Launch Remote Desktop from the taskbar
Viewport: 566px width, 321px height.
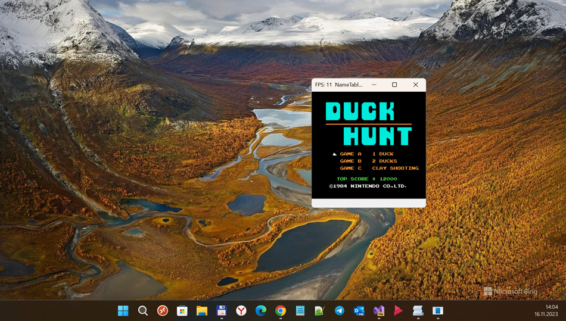[163, 310]
